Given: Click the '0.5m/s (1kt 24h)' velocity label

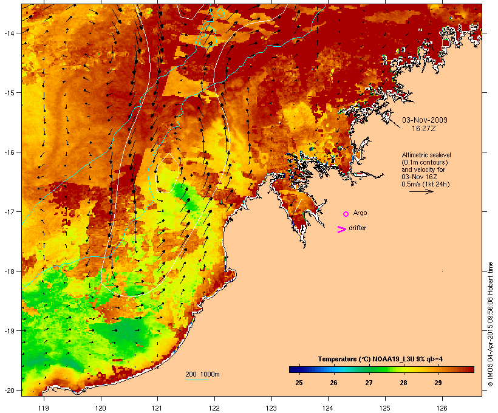Looking at the screenshot, I should tap(426, 184).
